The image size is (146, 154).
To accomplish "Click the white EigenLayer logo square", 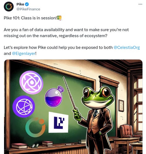I will point(58,122).
